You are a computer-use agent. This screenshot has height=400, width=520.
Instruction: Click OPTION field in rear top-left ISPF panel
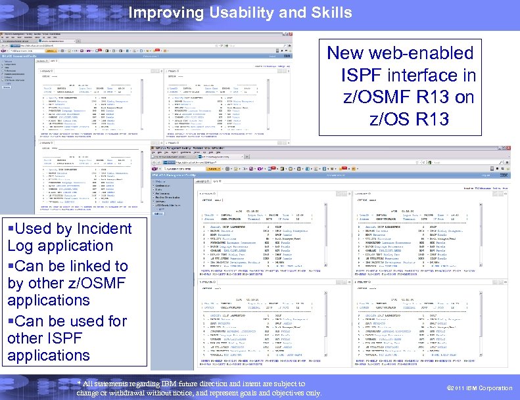click(50, 77)
